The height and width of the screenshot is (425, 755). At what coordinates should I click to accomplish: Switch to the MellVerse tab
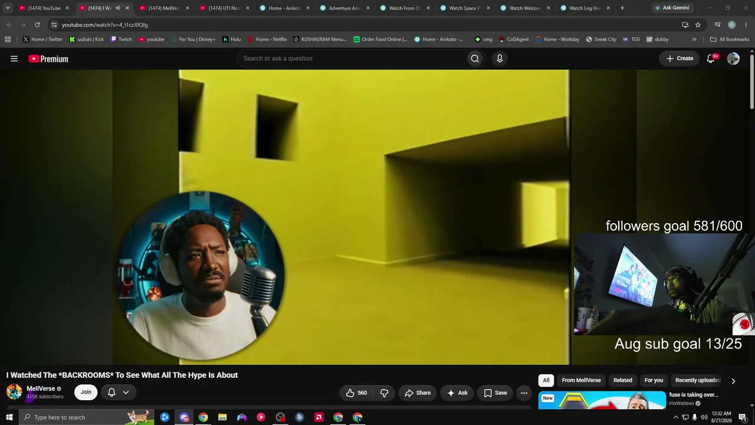click(x=163, y=8)
